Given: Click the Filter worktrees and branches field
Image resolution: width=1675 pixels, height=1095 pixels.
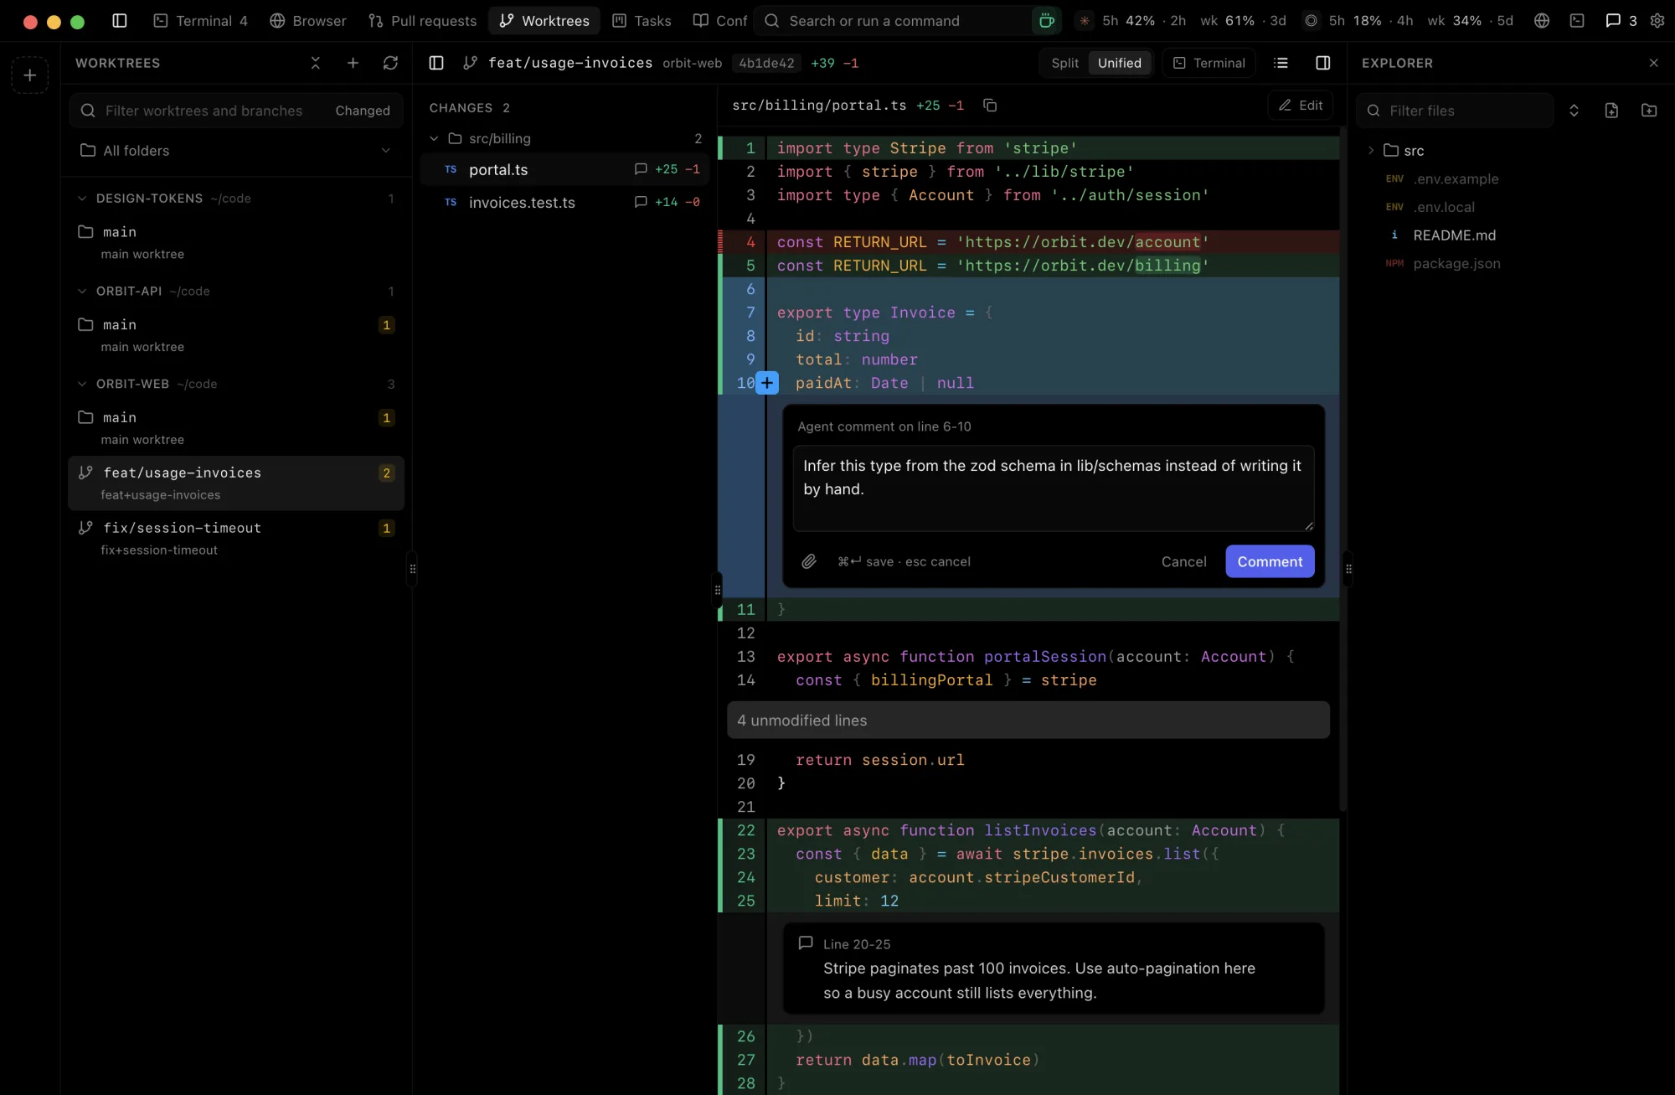Looking at the screenshot, I should [x=201, y=111].
